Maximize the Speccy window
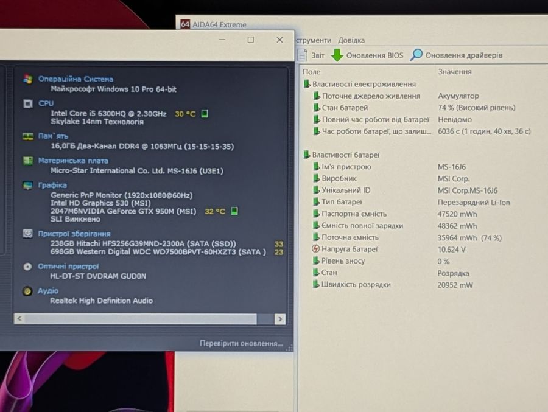 pyautogui.click(x=251, y=40)
